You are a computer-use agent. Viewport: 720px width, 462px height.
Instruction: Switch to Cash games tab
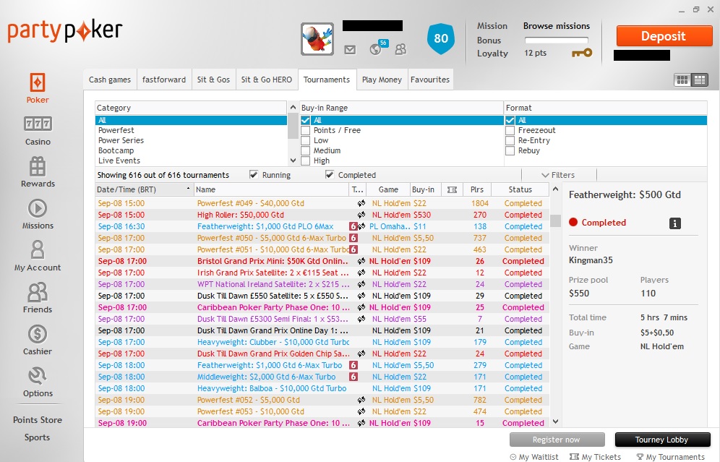pyautogui.click(x=110, y=80)
